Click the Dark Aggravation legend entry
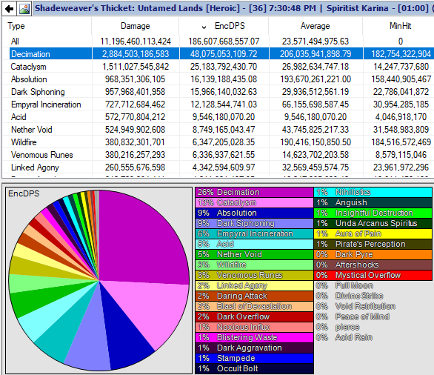 pyautogui.click(x=254, y=348)
